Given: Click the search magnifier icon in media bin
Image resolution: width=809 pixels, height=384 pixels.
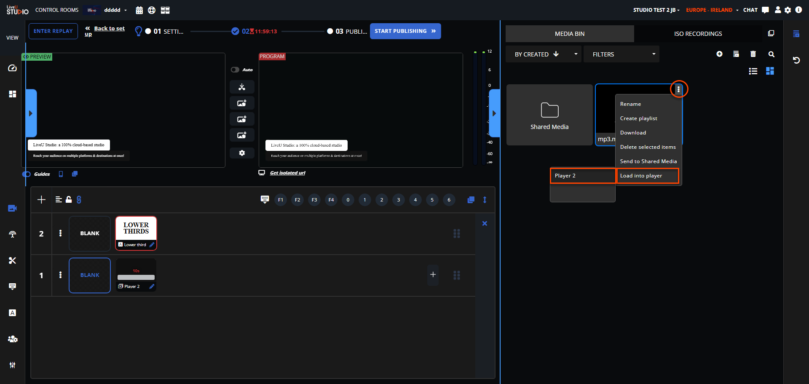Looking at the screenshot, I should [x=771, y=54].
